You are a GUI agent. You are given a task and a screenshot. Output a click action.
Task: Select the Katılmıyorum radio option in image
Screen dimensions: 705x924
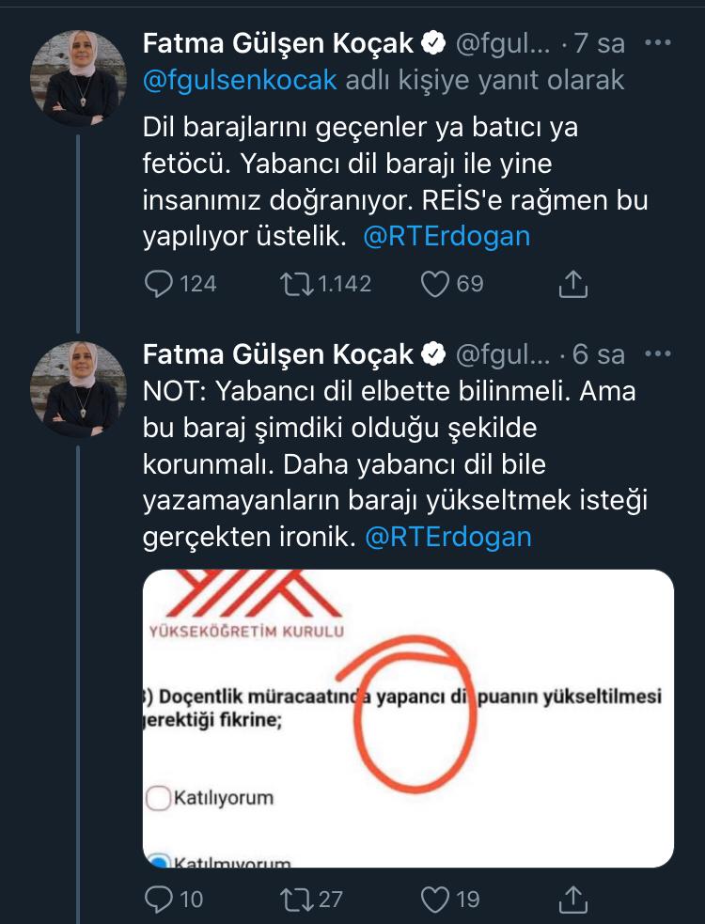(158, 859)
